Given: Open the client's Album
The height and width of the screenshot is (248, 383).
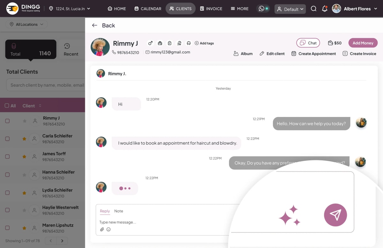Looking at the screenshot, I should click(x=243, y=54).
